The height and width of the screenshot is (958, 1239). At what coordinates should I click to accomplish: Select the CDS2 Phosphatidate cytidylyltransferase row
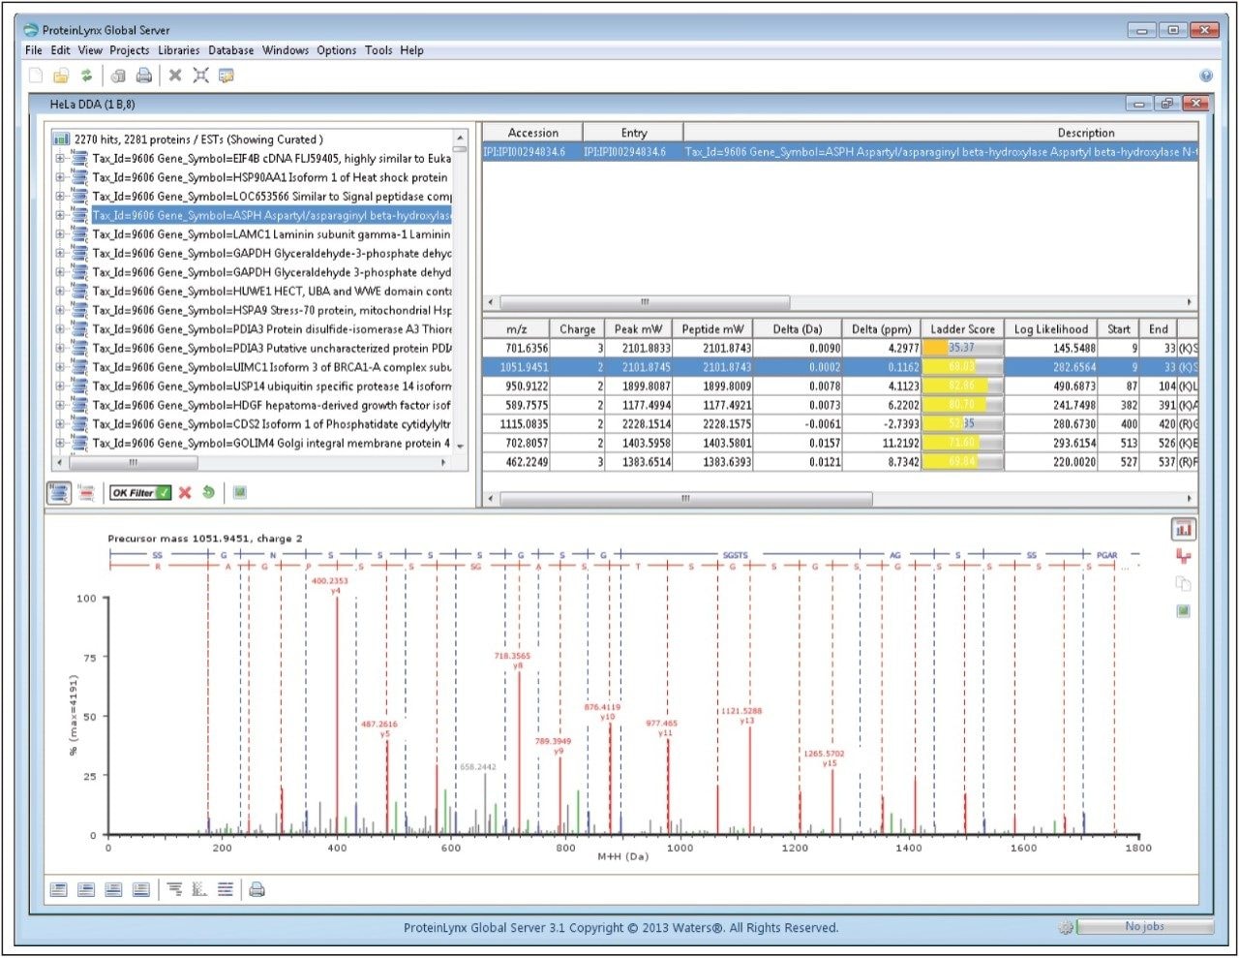tap(272, 424)
